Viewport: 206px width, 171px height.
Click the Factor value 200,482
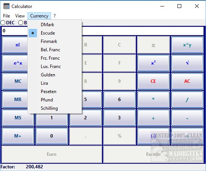point(34,167)
